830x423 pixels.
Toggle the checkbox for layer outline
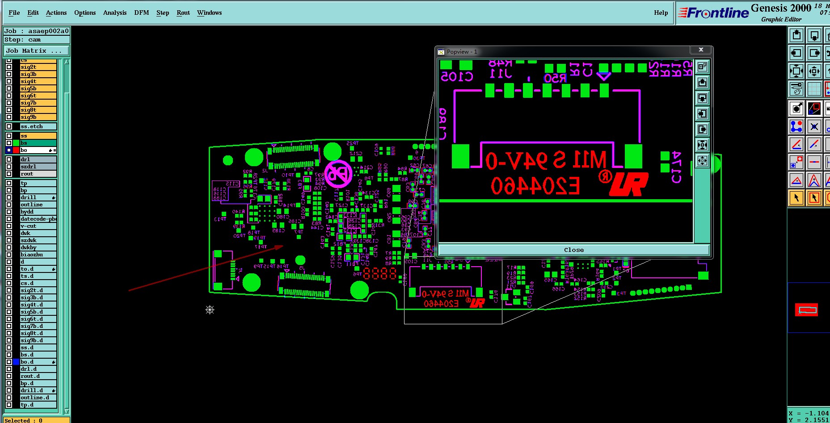[x=9, y=205]
